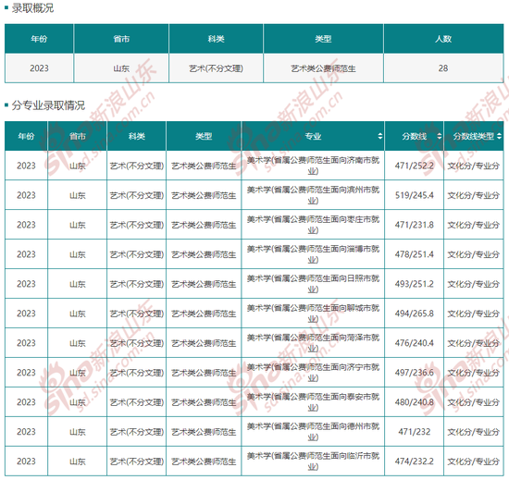Click the 济宁市 major cell
This screenshot has width=509, height=480.
[x=313, y=373]
